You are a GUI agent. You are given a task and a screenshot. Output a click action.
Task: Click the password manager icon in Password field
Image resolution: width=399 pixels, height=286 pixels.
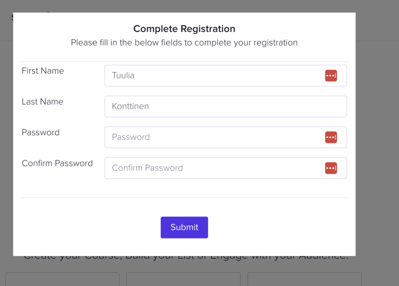coord(331,137)
